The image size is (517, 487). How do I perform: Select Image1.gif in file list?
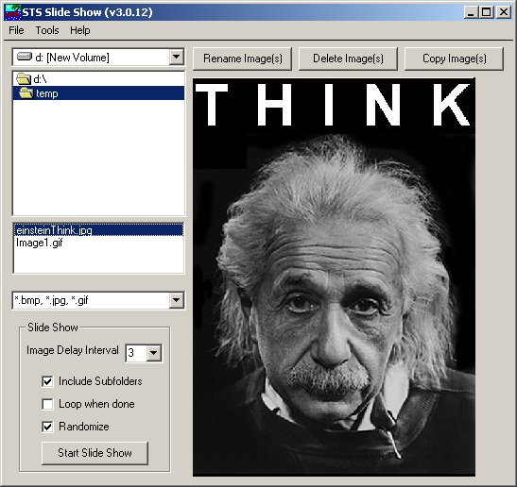coord(98,243)
